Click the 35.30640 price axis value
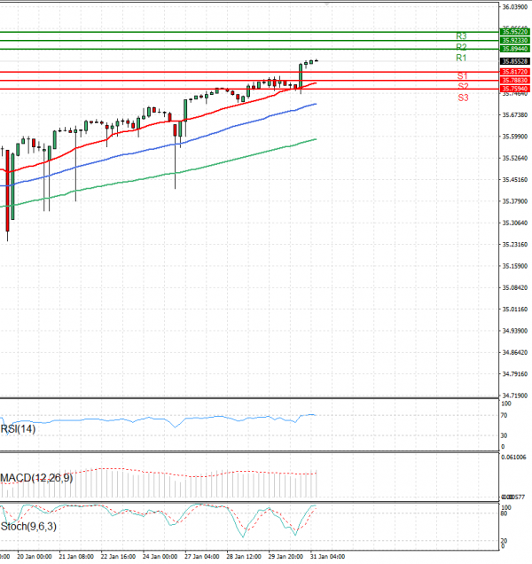532x564 pixels. tap(515, 223)
